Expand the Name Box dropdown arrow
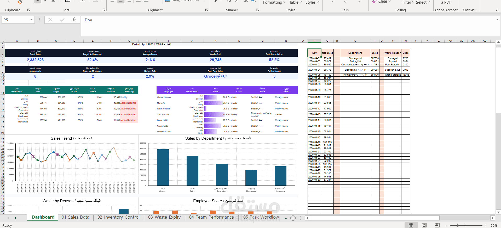Image resolution: width=501 pixels, height=228 pixels. pyautogui.click(x=31, y=20)
